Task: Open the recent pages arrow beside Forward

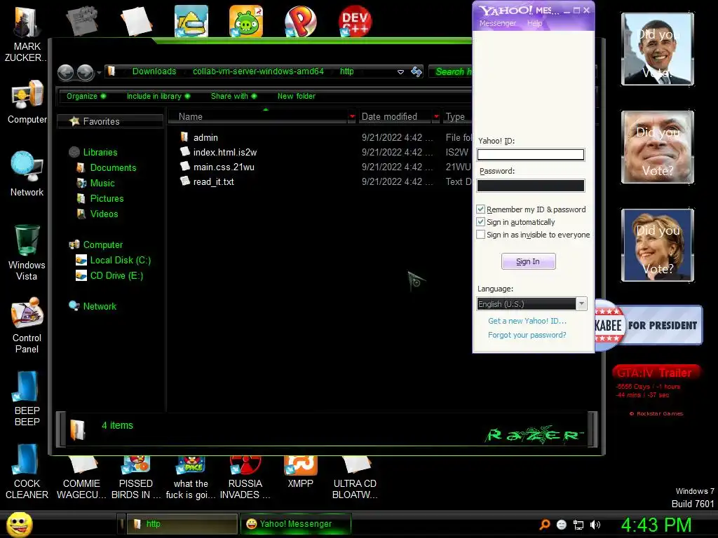Action: 99,72
